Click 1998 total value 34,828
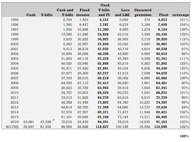 [x=103, y=35]
